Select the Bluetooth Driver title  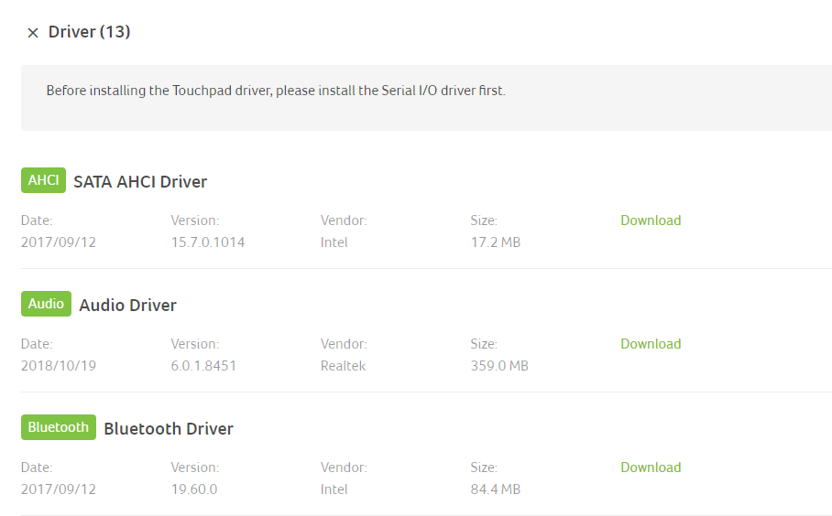169,429
